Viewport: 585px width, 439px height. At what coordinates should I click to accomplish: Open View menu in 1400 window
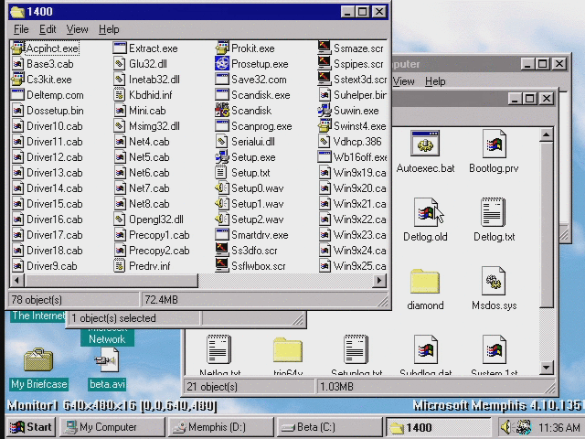click(x=77, y=29)
